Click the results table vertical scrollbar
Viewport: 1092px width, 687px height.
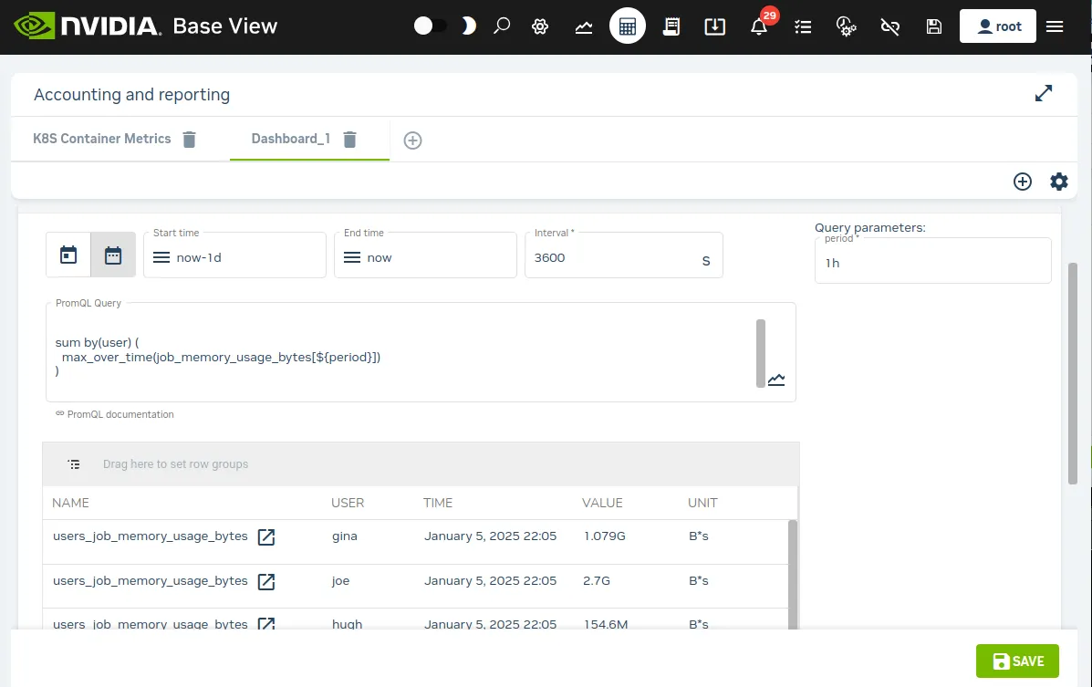point(792,575)
